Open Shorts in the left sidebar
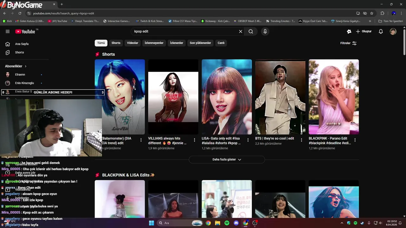 coord(19,52)
